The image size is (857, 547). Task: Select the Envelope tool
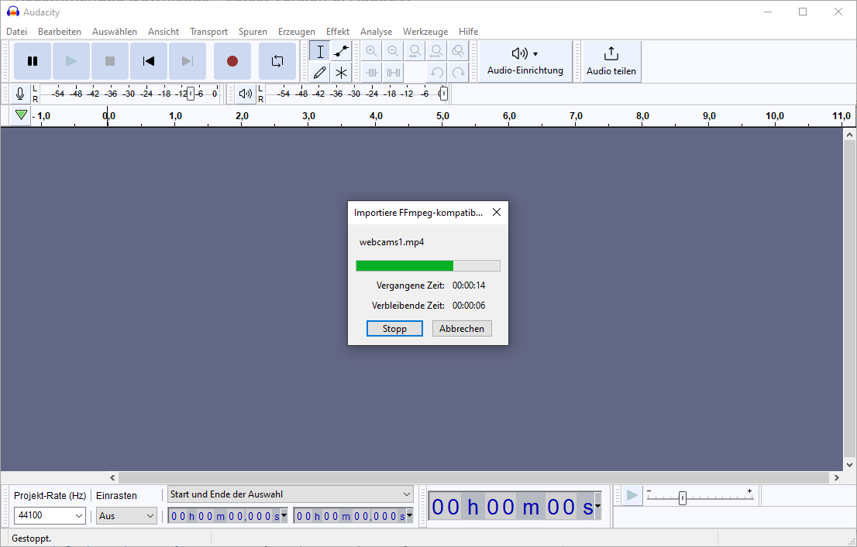[x=341, y=51]
